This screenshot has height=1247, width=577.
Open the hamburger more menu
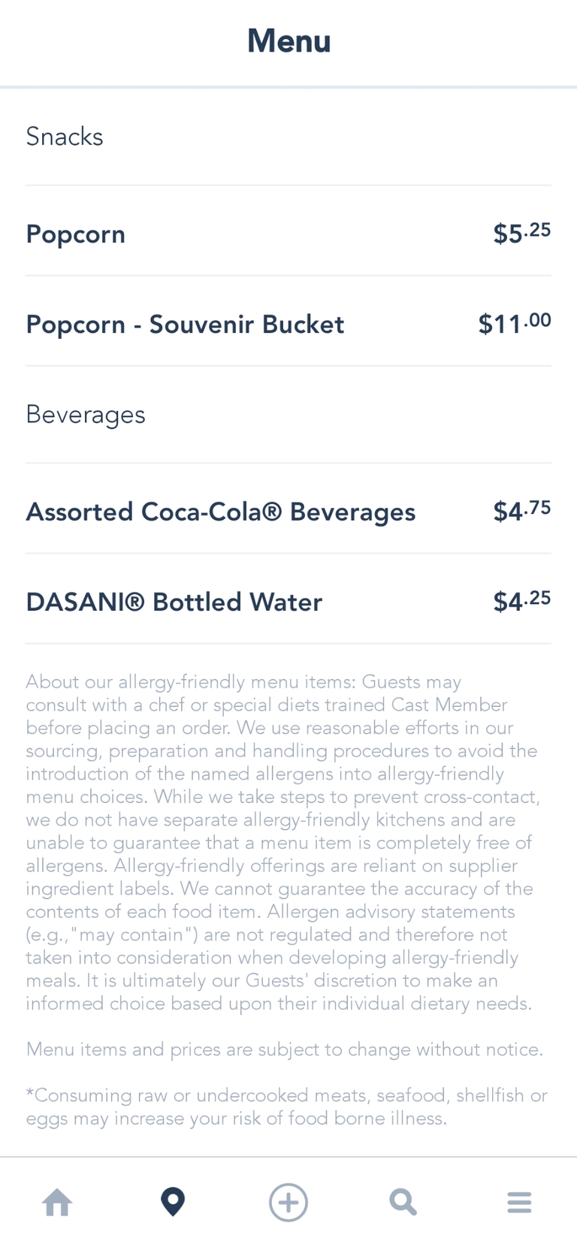click(519, 1203)
